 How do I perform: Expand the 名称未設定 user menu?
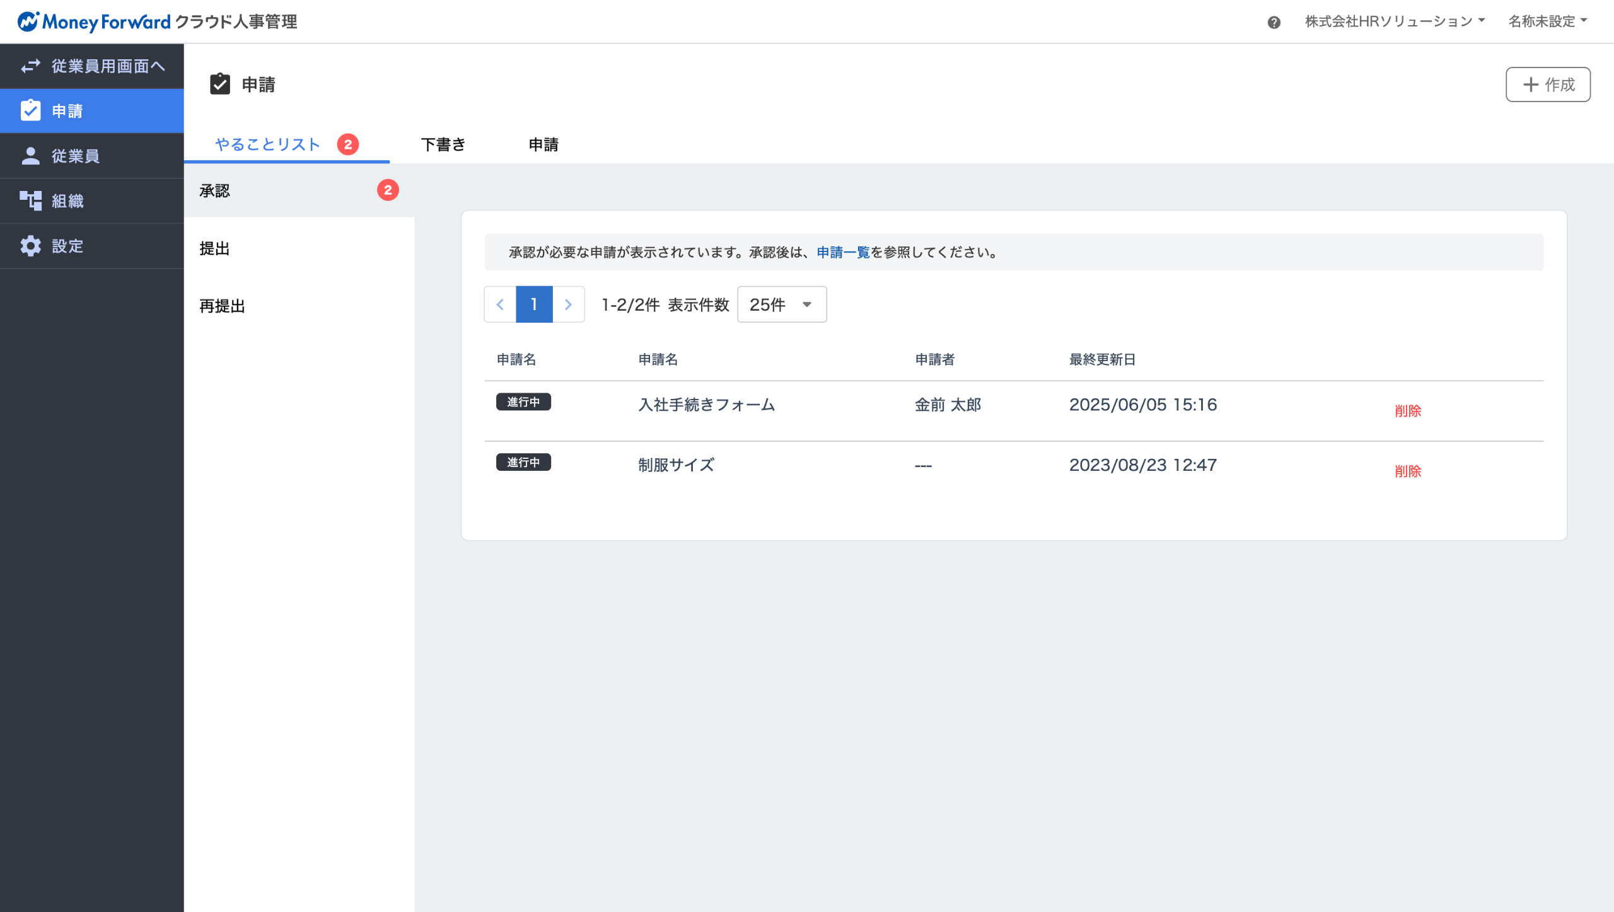(x=1547, y=21)
